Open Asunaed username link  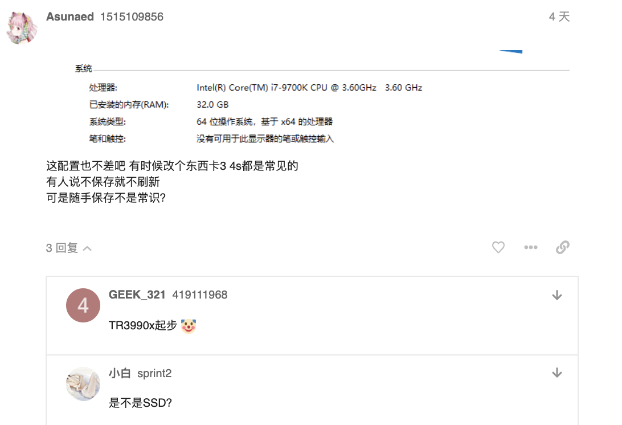coord(70,17)
